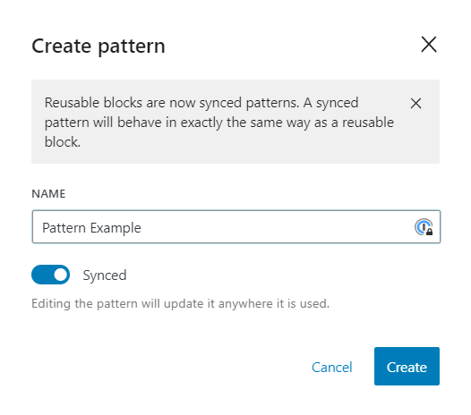Screen dimensions: 471x415
Task: Click the white knob of the Synced toggle
Action: (x=60, y=275)
